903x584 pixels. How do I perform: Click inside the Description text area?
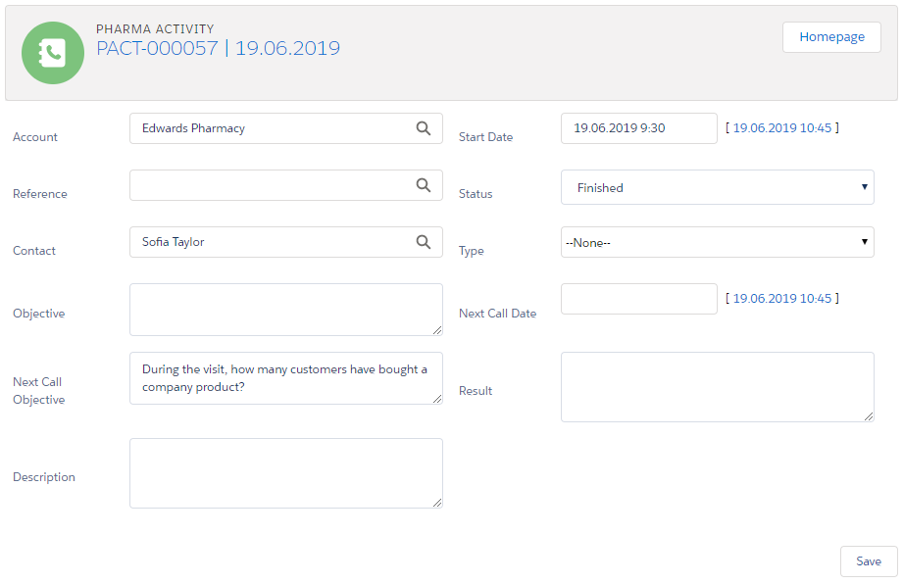(285, 472)
